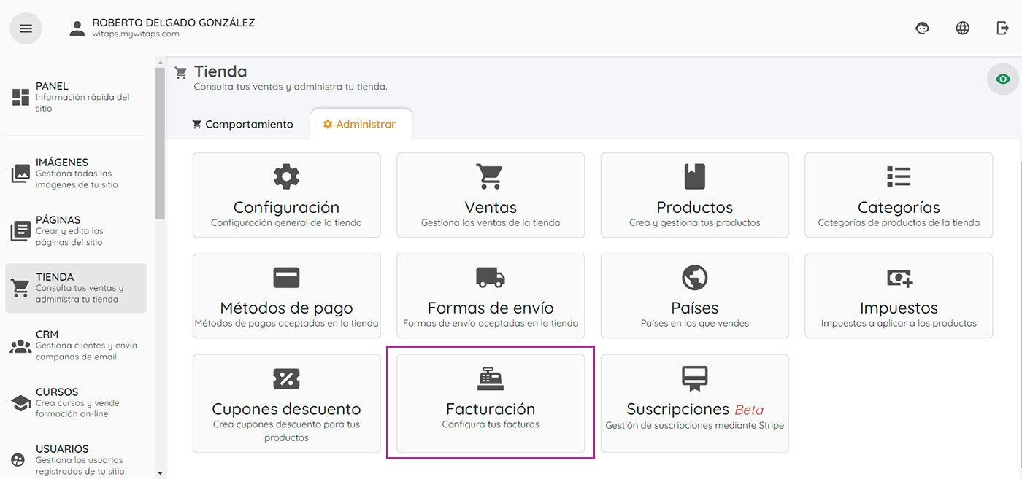The width and height of the screenshot is (1022, 479).
Task: Open the Métodos de pago title
Action: point(286,308)
